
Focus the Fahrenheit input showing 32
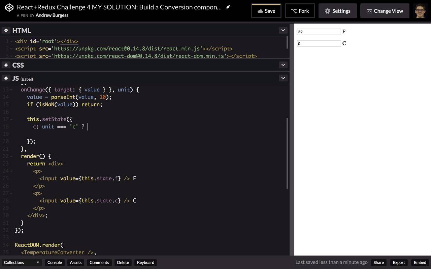[x=319, y=32]
